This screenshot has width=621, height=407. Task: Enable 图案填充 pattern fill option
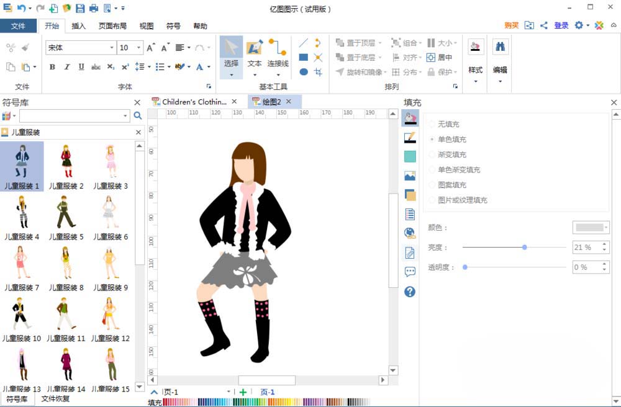coord(449,184)
